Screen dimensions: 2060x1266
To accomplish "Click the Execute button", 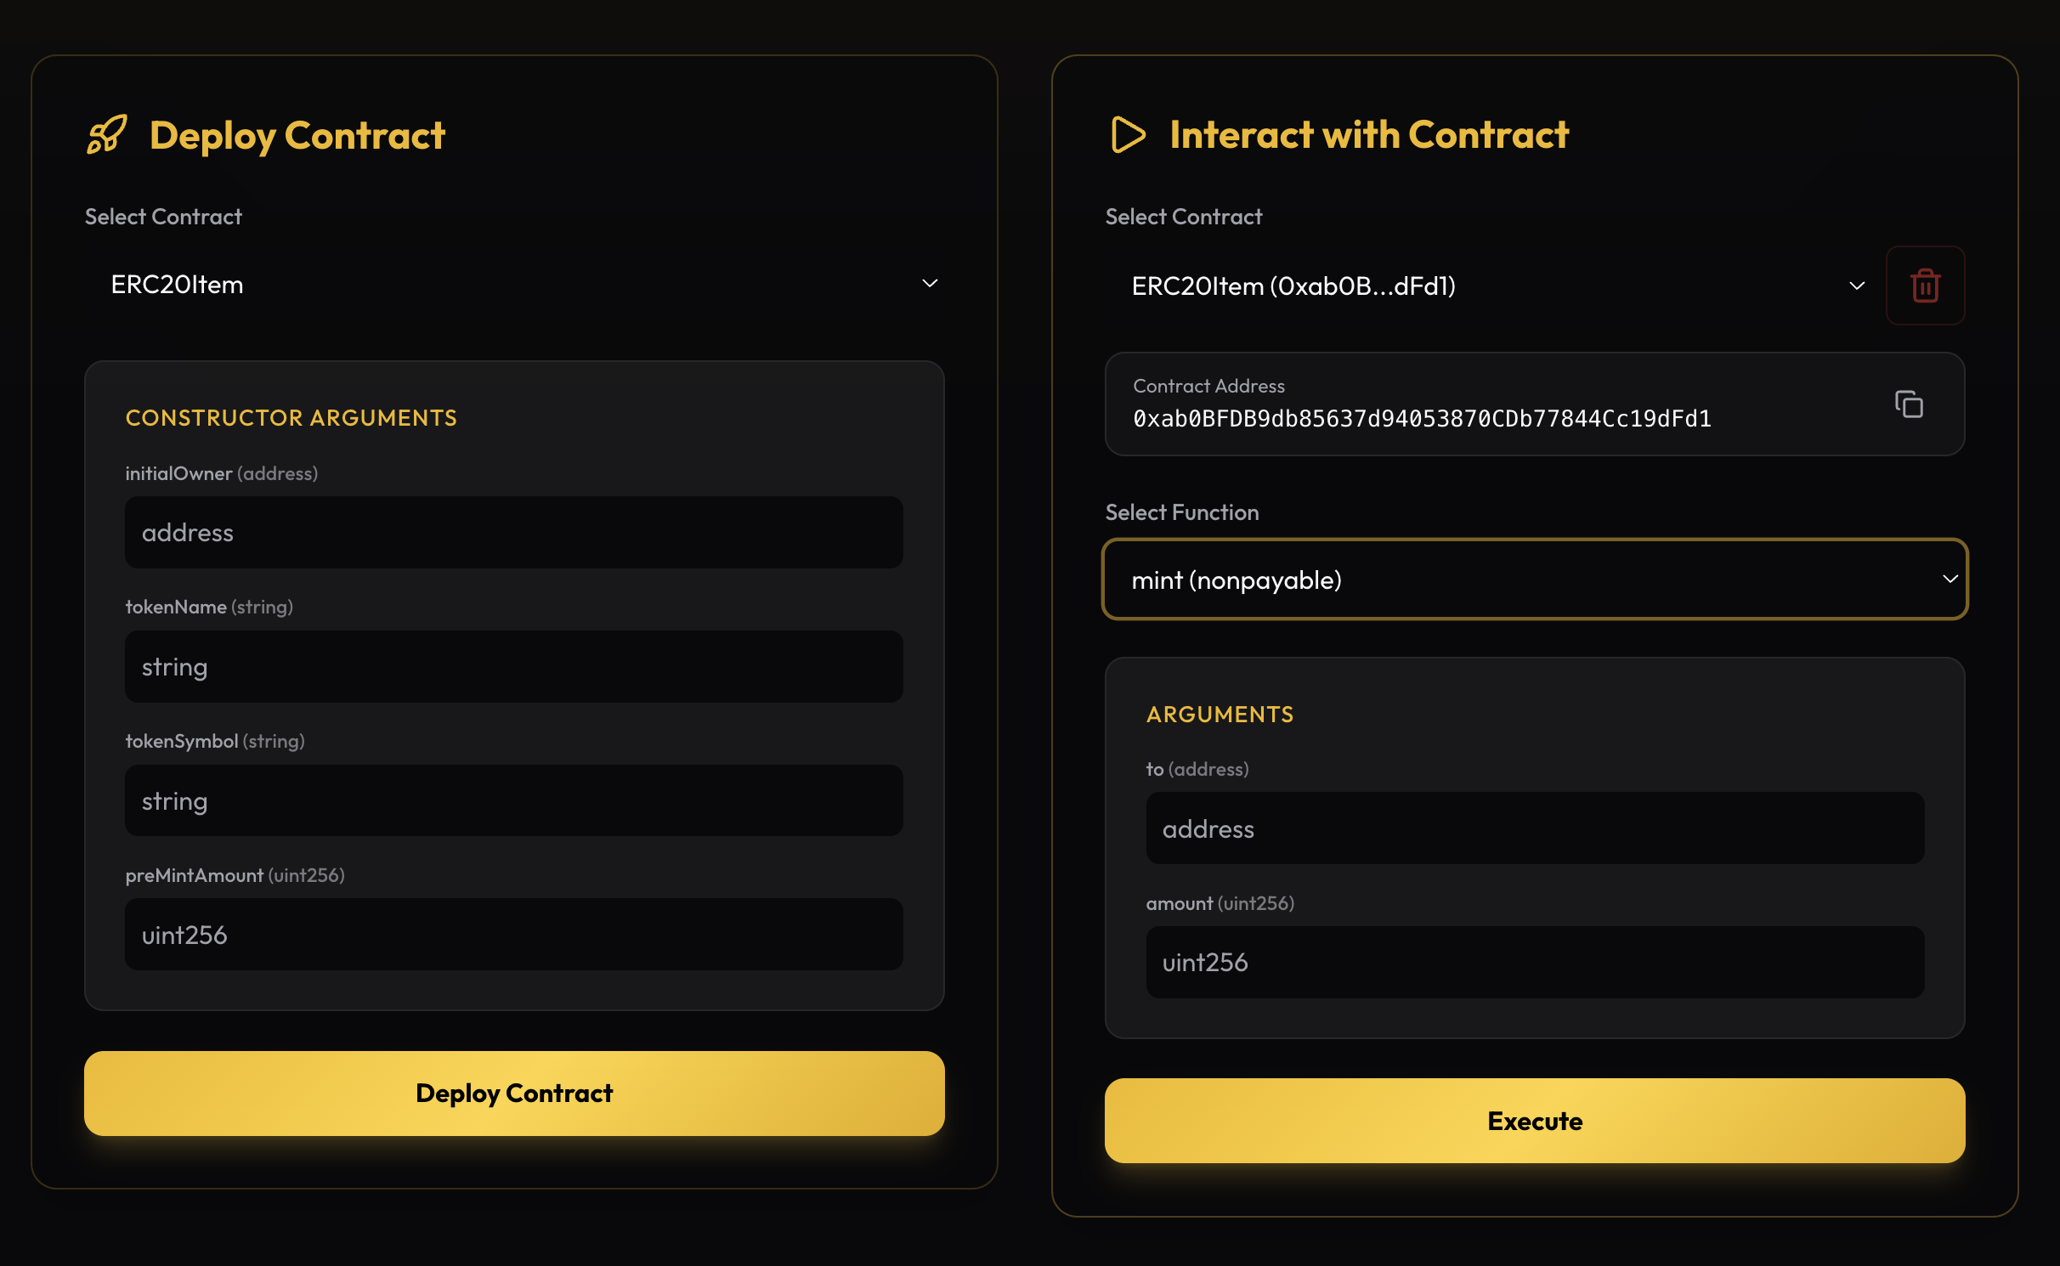I will [1534, 1121].
